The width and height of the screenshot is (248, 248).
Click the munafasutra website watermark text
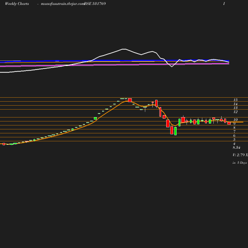[62, 4]
